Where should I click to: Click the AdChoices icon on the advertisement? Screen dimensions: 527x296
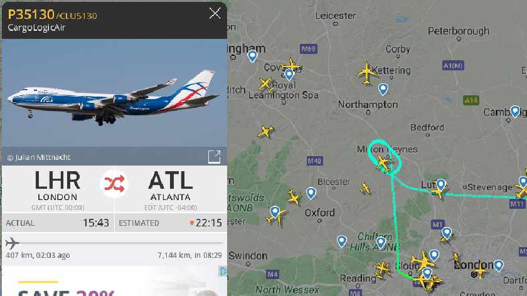click(223, 271)
